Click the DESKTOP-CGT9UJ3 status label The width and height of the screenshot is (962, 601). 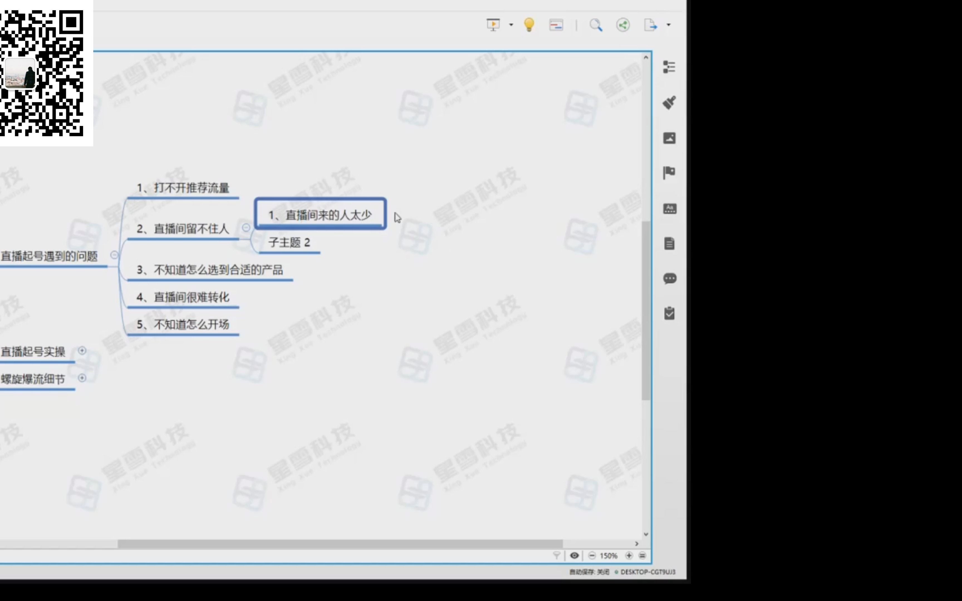coord(647,572)
